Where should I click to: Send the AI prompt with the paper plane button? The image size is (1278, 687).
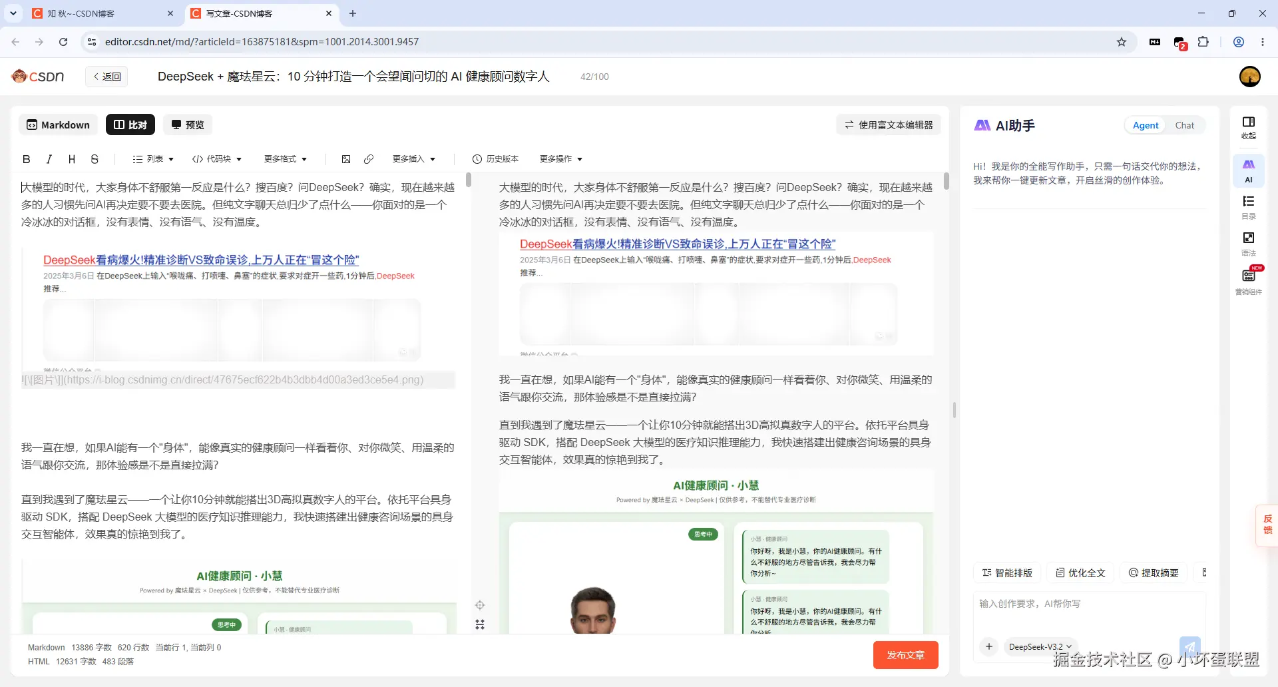click(1190, 646)
